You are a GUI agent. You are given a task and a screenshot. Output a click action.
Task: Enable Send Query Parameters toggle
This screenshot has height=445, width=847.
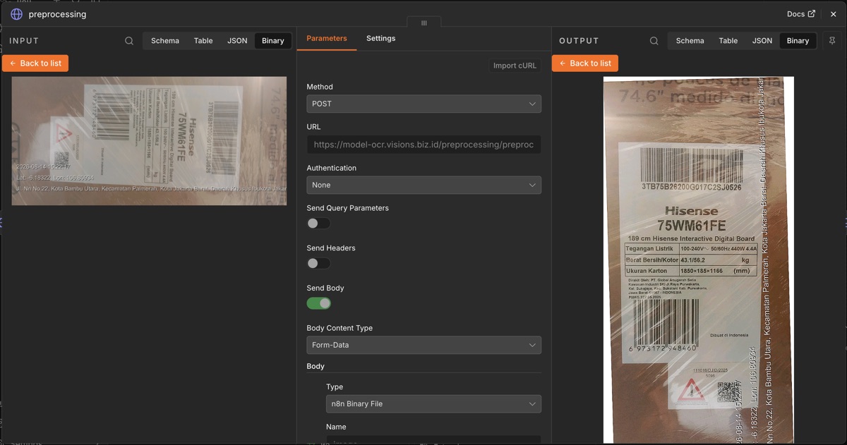(x=319, y=224)
